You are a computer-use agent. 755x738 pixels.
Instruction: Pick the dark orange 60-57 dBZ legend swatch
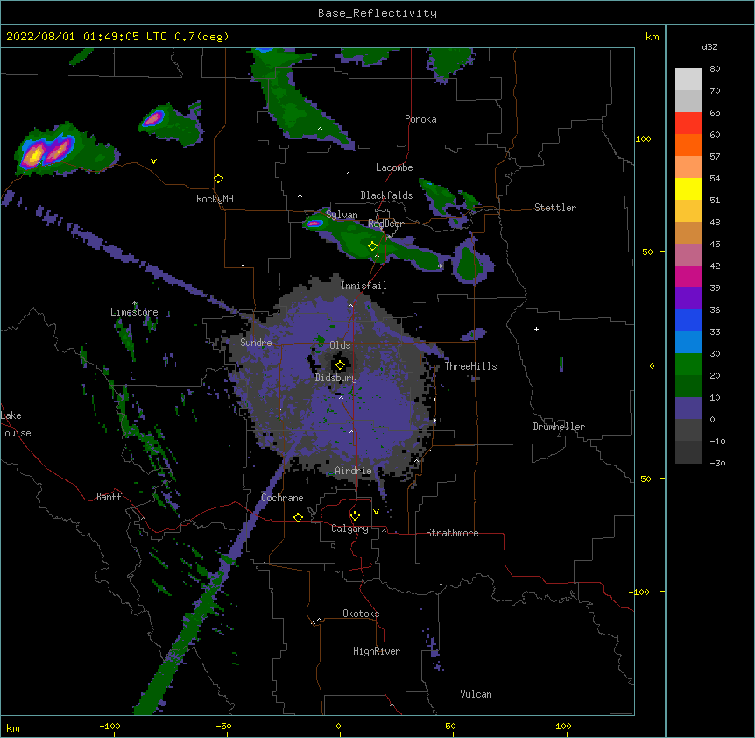688,145
